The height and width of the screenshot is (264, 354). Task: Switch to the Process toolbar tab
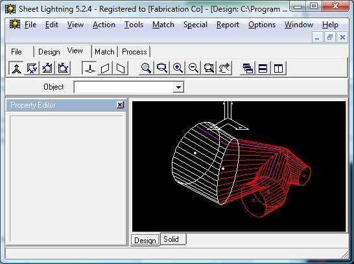pyautogui.click(x=134, y=52)
